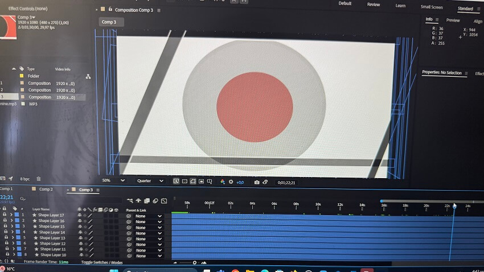The image size is (484, 272).
Task: Toggle the motion blur enable icon
Action: click(x=155, y=201)
